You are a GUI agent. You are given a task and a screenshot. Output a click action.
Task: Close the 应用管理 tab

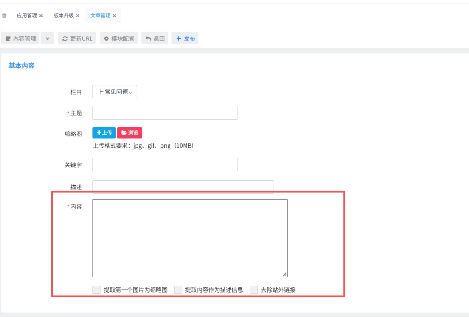(x=41, y=15)
